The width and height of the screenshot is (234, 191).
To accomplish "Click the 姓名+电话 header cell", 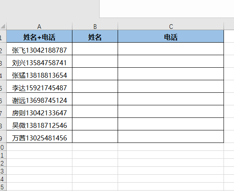I will pyautogui.click(x=39, y=36).
